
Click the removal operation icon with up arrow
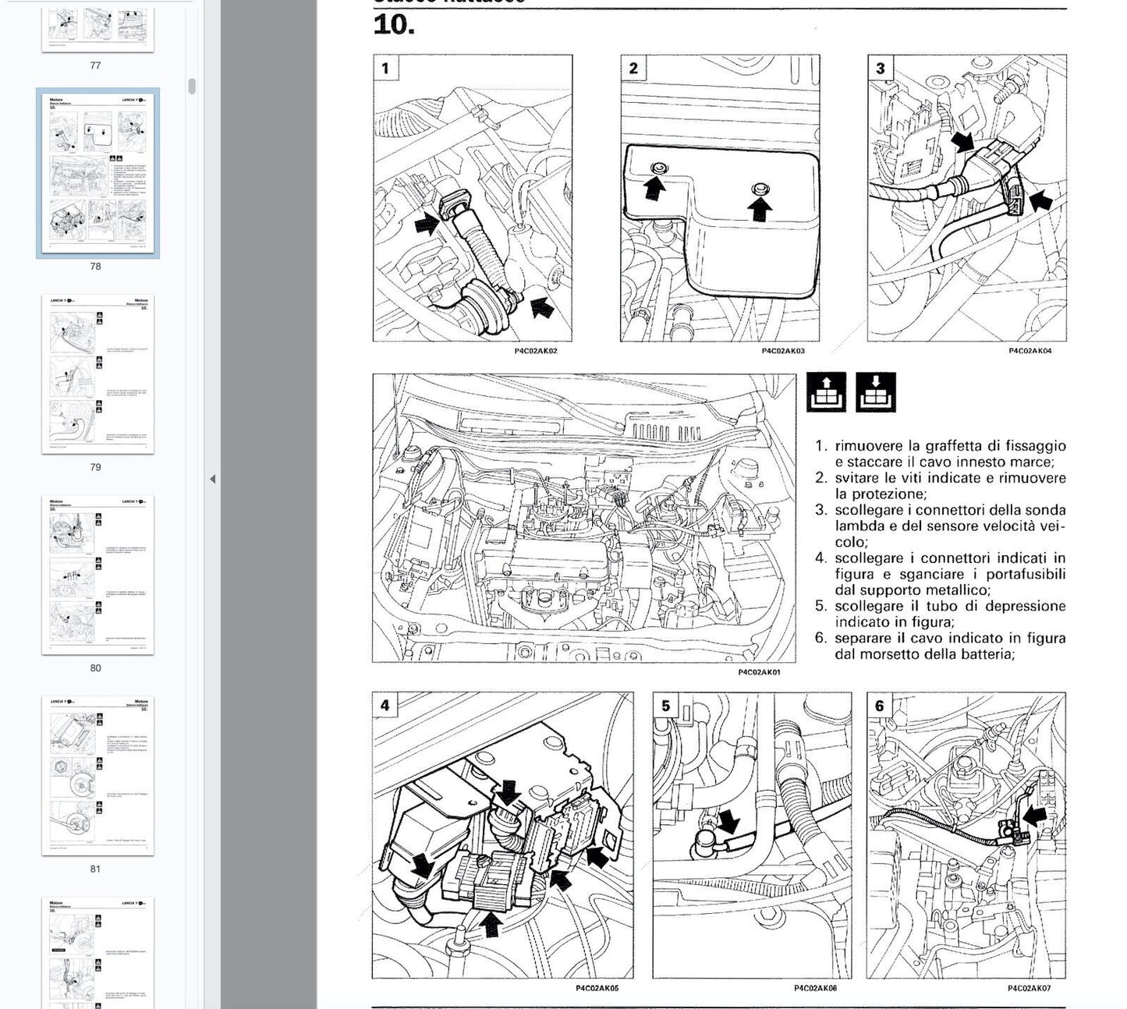826,392
